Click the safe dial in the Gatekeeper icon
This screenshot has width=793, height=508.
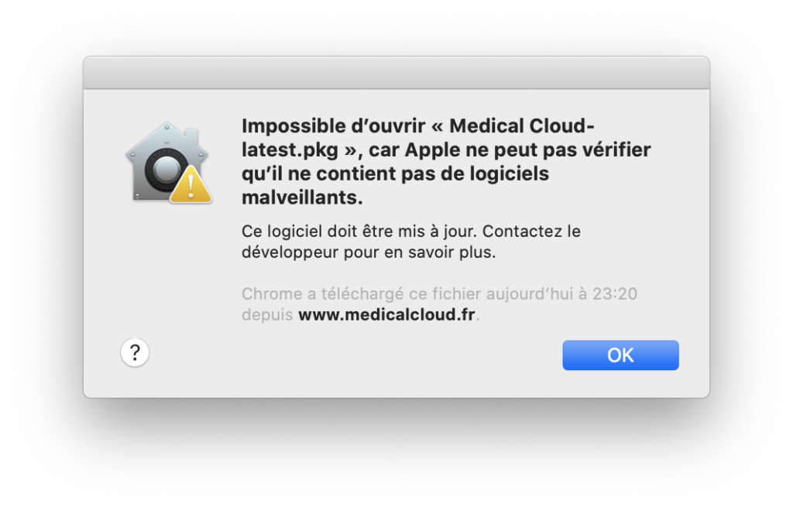coord(164,170)
